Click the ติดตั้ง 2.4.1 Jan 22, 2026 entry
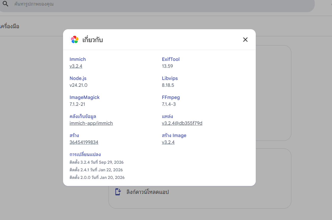Viewport: 332px width, 220px height. click(x=96, y=170)
